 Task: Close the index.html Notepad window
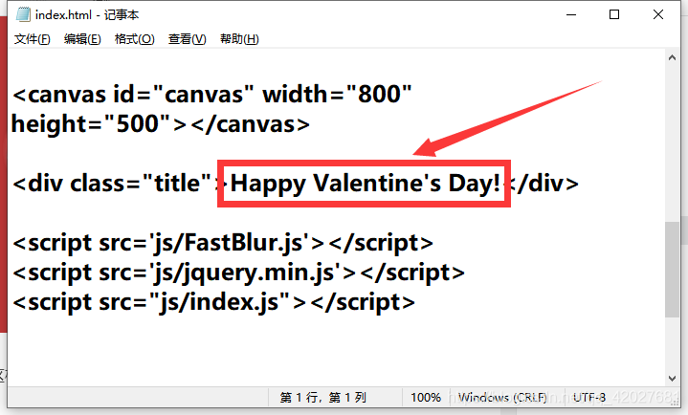coord(657,15)
